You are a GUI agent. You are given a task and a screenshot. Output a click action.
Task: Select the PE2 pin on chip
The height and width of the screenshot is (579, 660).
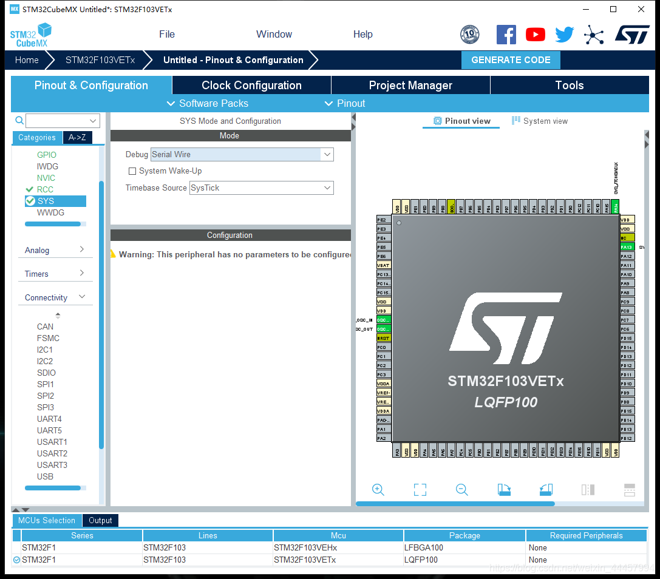pos(384,220)
